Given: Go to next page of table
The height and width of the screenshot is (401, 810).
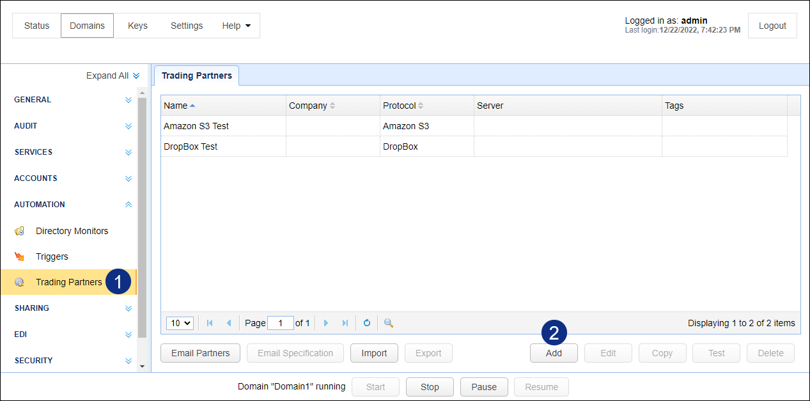Looking at the screenshot, I should (326, 323).
